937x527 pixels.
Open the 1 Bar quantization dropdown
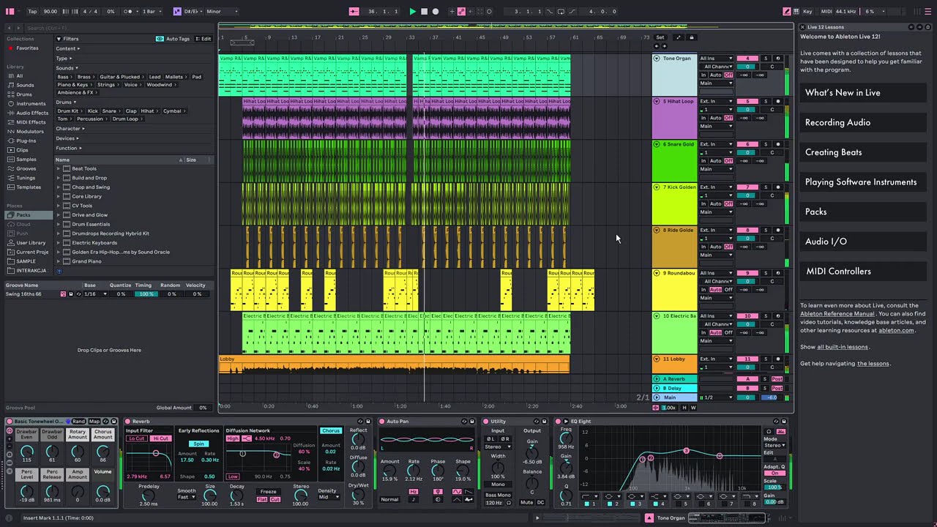click(151, 12)
